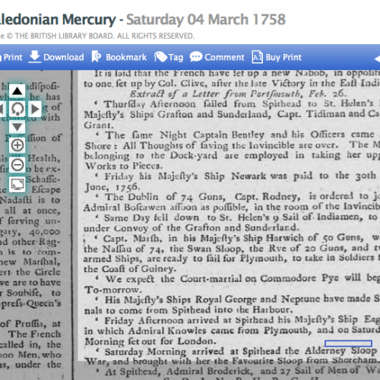Click the blue highlighted rectangle in the article
This screenshot has height=380, width=380.
(348, 344)
